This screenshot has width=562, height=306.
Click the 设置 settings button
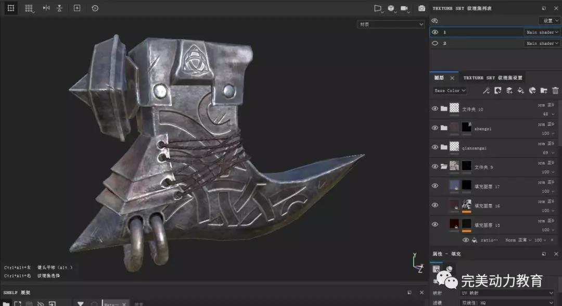point(550,20)
